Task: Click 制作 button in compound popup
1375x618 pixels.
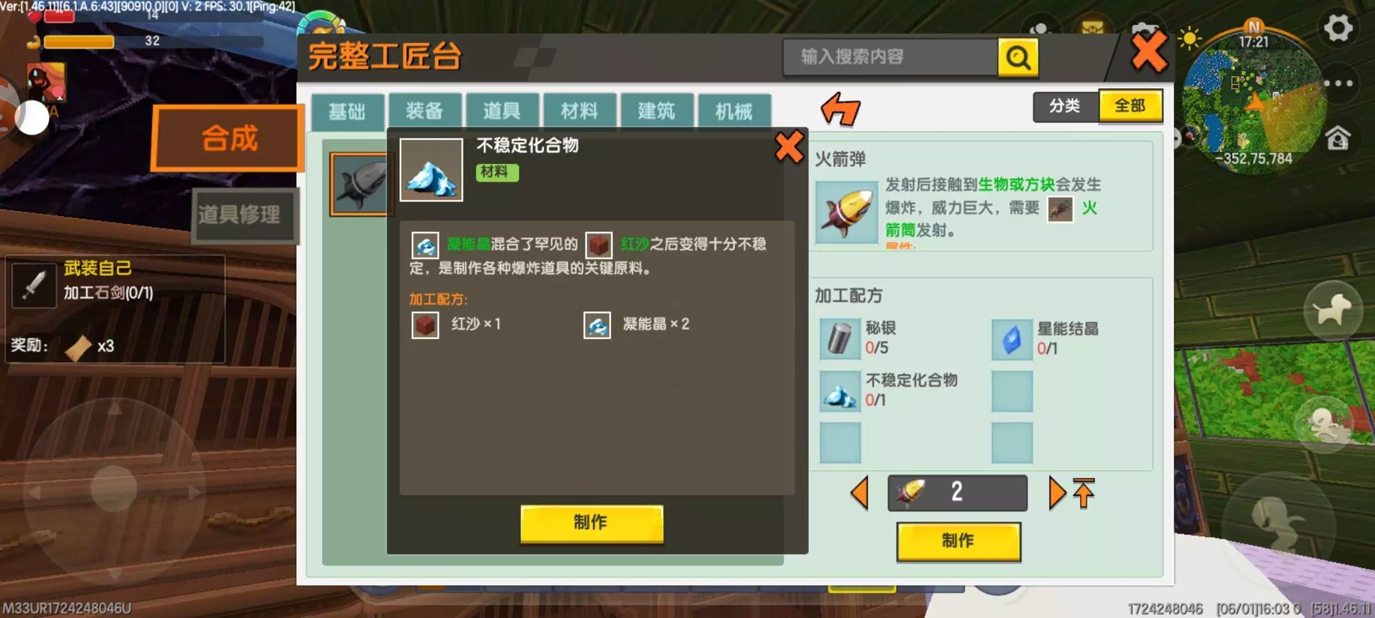Action: (x=592, y=523)
